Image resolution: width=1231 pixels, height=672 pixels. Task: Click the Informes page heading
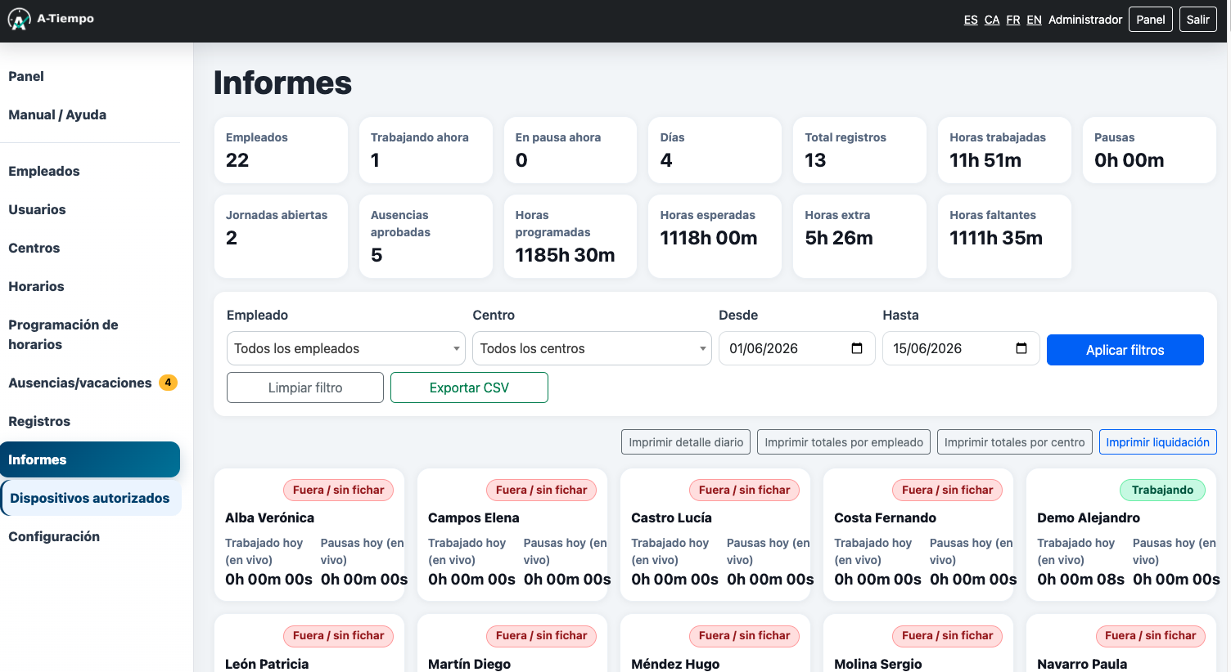(282, 83)
